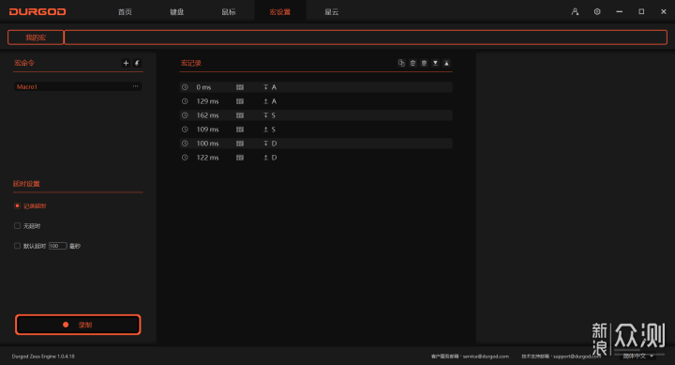Click keyboard icon on the 162 ms row
Image resolution: width=675 pixels, height=365 pixels.
click(240, 115)
